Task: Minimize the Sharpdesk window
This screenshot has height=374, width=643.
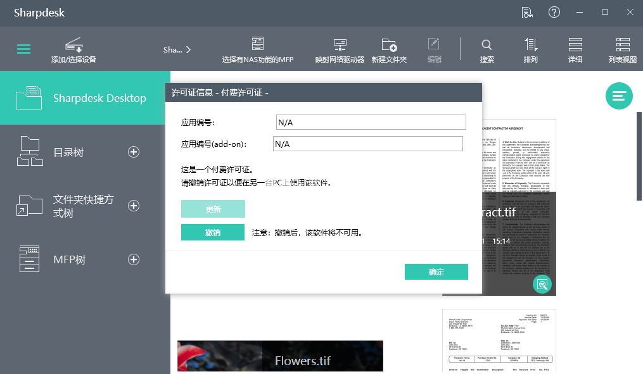Action: [x=580, y=12]
